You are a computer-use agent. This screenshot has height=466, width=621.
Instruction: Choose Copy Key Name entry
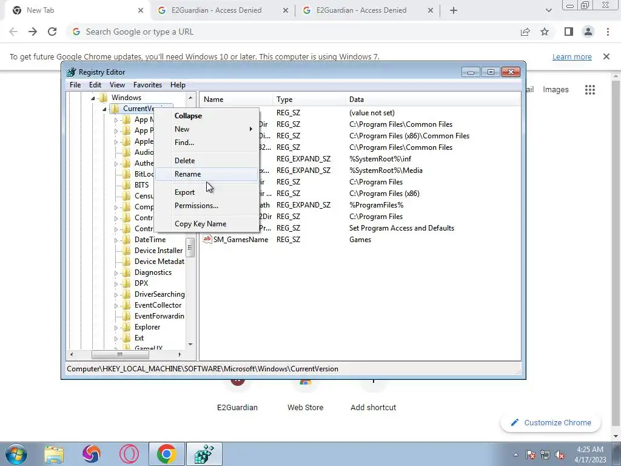[x=206, y=224]
